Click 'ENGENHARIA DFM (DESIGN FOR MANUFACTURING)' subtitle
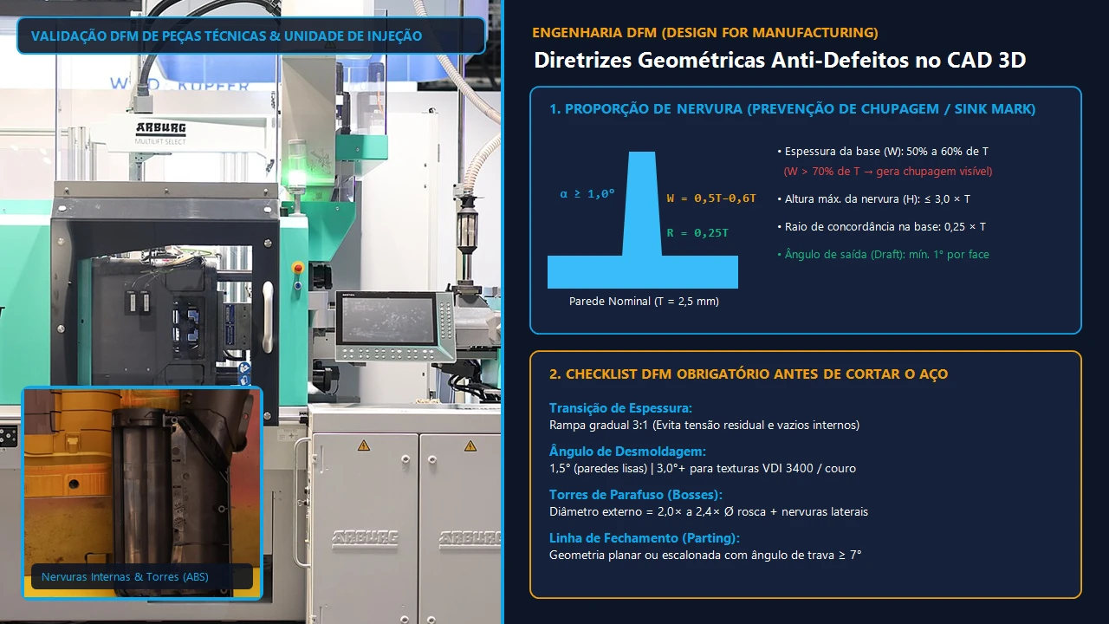 click(x=704, y=33)
